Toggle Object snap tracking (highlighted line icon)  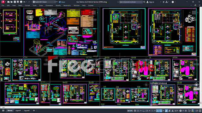157,110
